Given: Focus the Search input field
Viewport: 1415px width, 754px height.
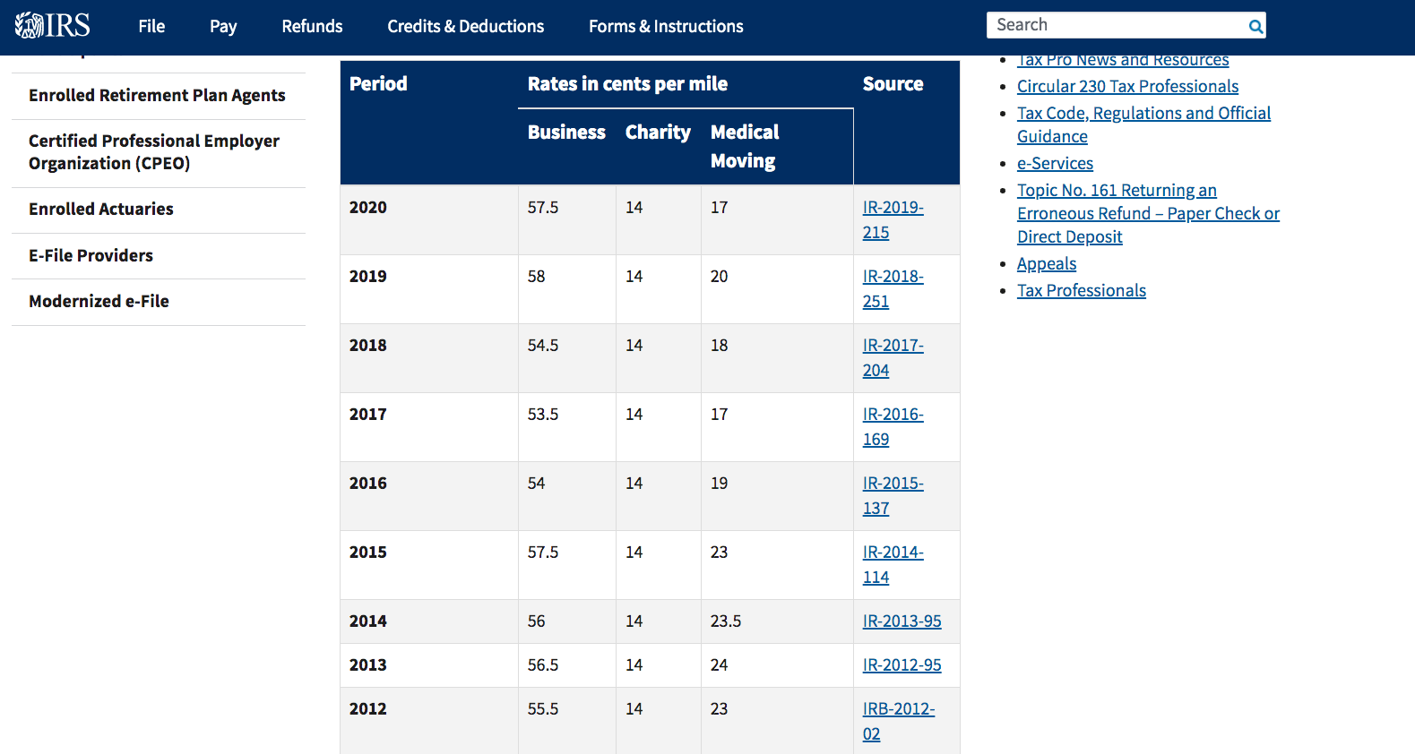Looking at the screenshot, I should pos(1116,25).
